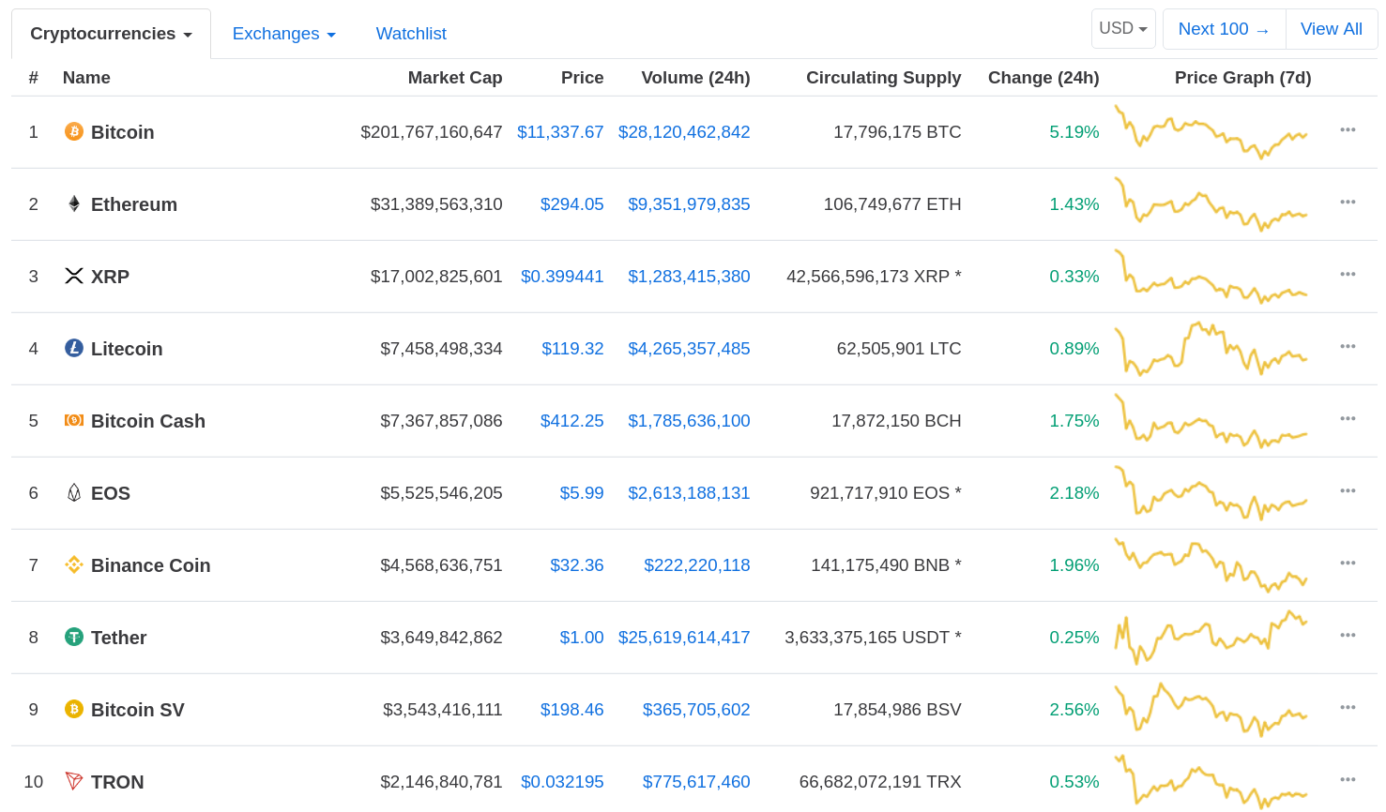Open the Bitcoin SV name link
This screenshot has height=812, width=1386.
(x=138, y=710)
